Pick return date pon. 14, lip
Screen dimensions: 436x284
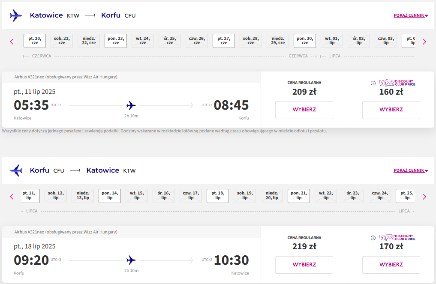coord(110,196)
